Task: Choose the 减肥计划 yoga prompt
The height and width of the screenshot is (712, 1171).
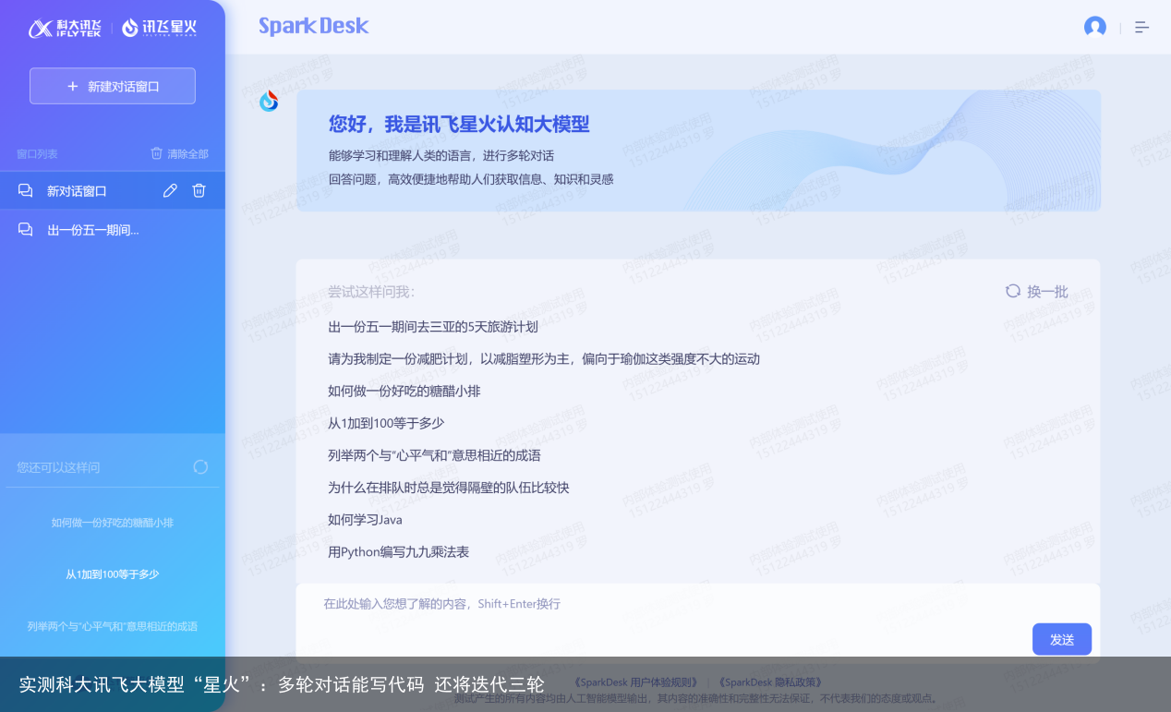Action: [544, 359]
